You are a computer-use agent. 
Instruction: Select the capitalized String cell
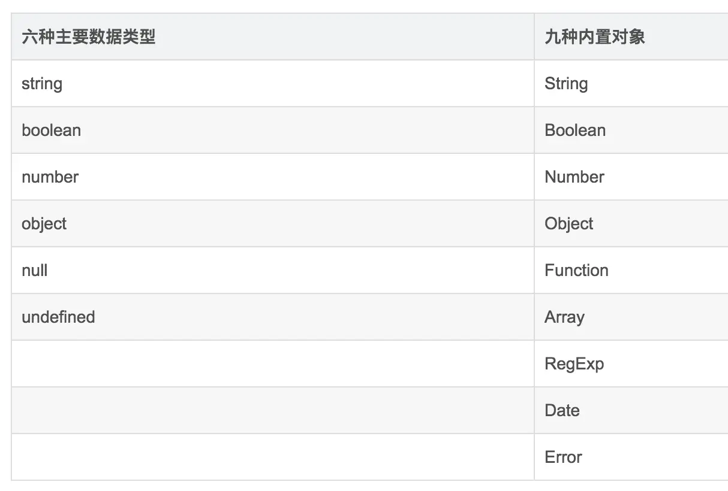(x=631, y=83)
